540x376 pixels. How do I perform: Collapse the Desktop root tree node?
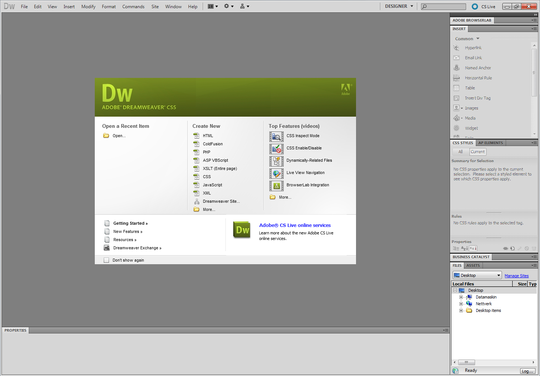pos(455,290)
